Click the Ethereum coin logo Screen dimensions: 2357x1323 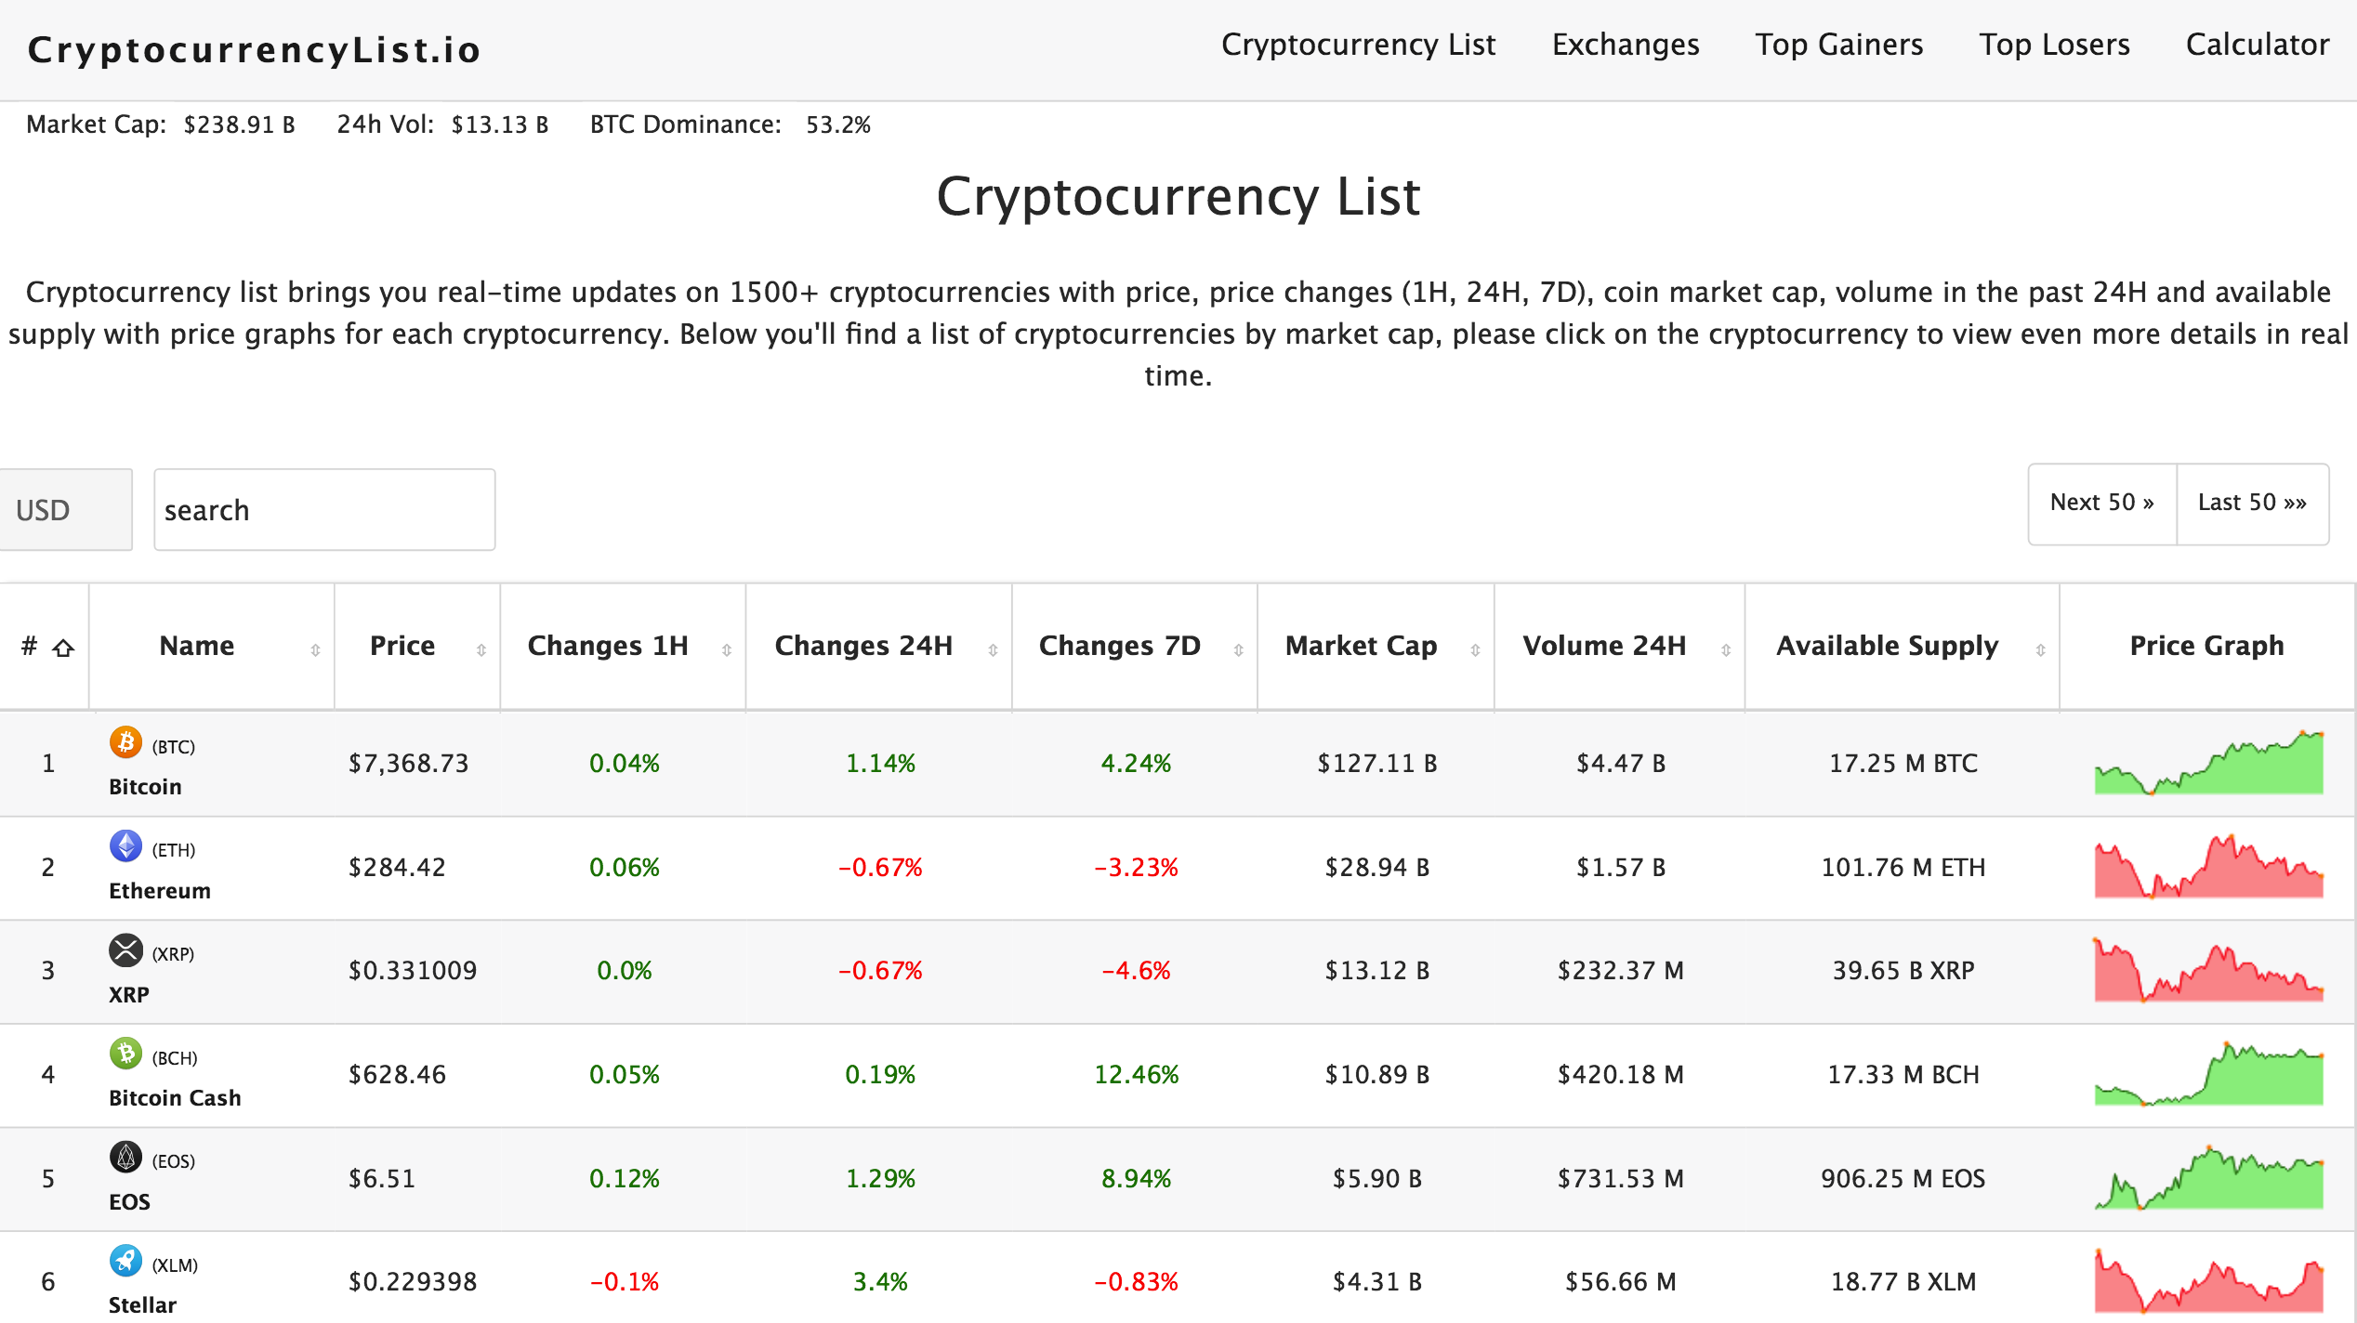point(125,847)
